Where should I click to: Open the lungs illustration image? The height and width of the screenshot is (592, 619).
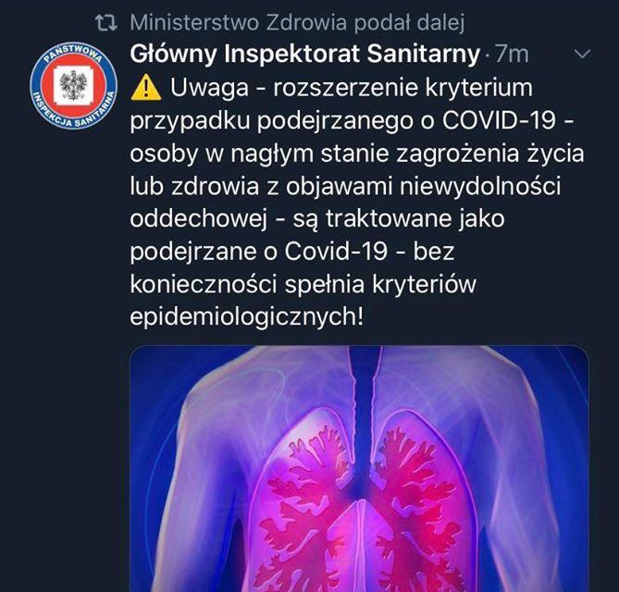click(359, 468)
